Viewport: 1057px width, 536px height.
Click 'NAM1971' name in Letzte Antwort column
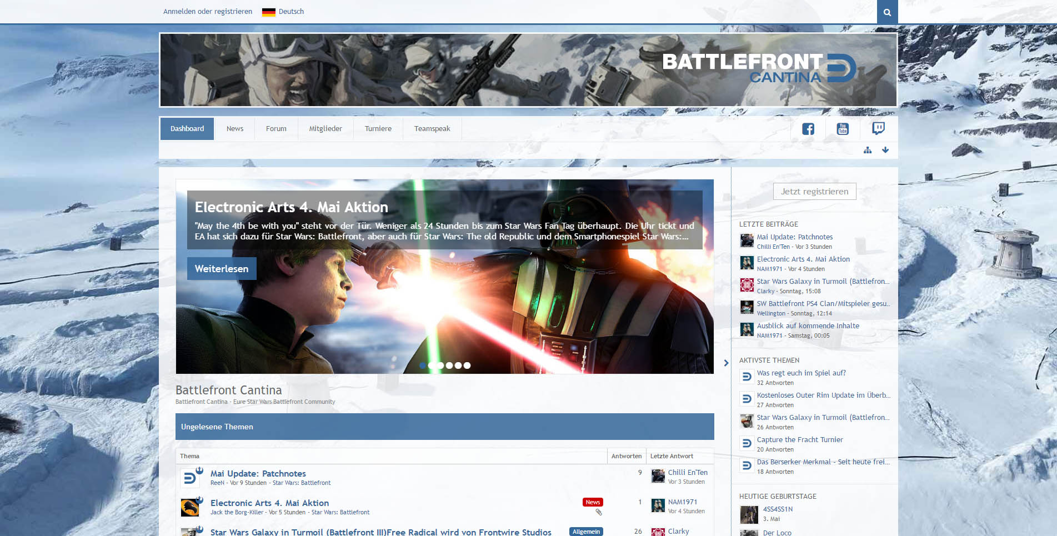(x=683, y=502)
